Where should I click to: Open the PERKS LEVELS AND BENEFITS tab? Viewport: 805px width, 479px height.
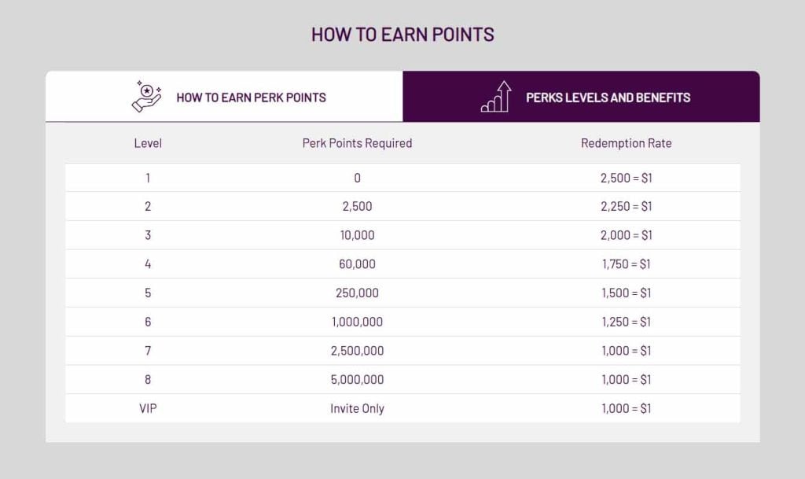[x=582, y=97]
